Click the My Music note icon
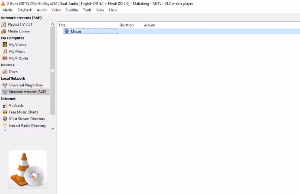Viewport: 300px width, 194px height. tap(5, 51)
